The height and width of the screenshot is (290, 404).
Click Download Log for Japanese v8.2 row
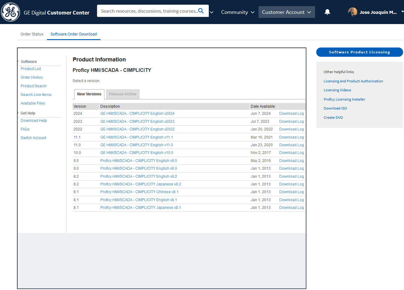click(292, 184)
